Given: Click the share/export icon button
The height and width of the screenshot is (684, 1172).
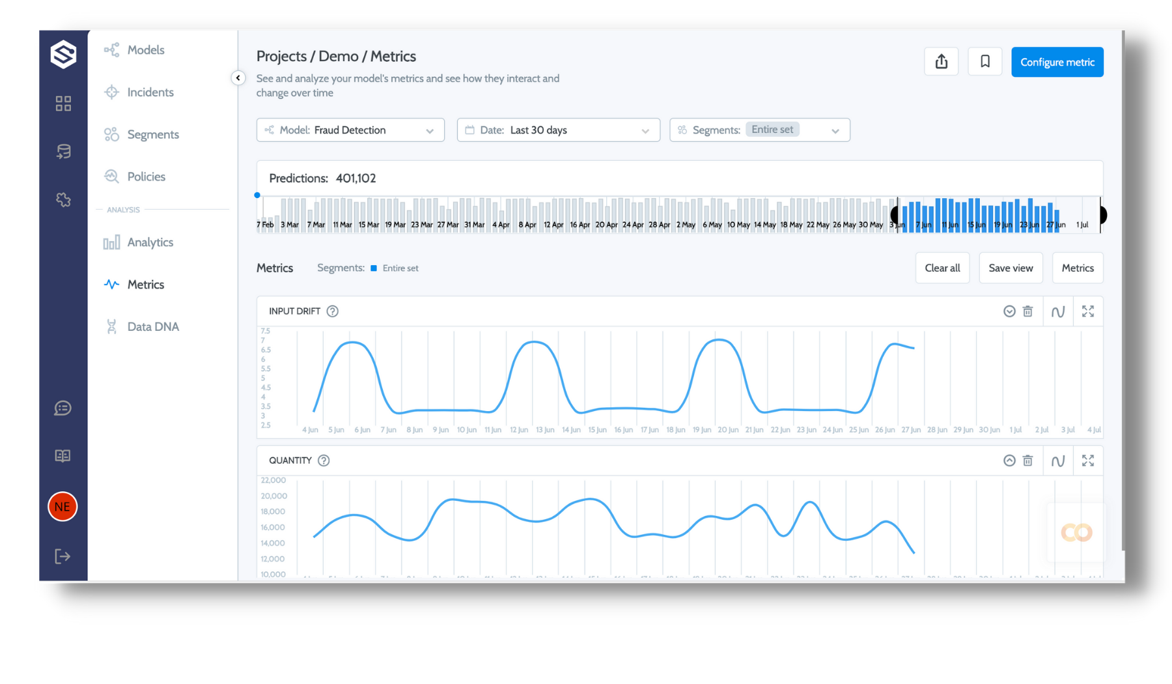Looking at the screenshot, I should pos(941,62).
